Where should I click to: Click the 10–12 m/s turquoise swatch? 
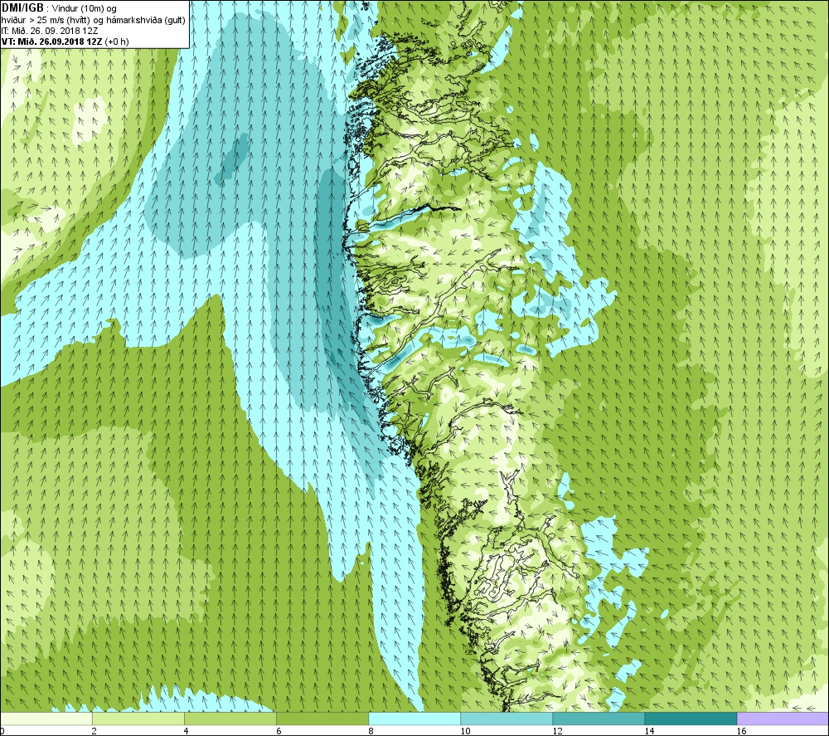pos(507,719)
